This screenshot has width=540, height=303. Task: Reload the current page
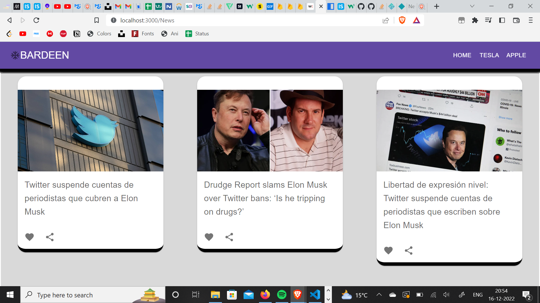click(36, 20)
